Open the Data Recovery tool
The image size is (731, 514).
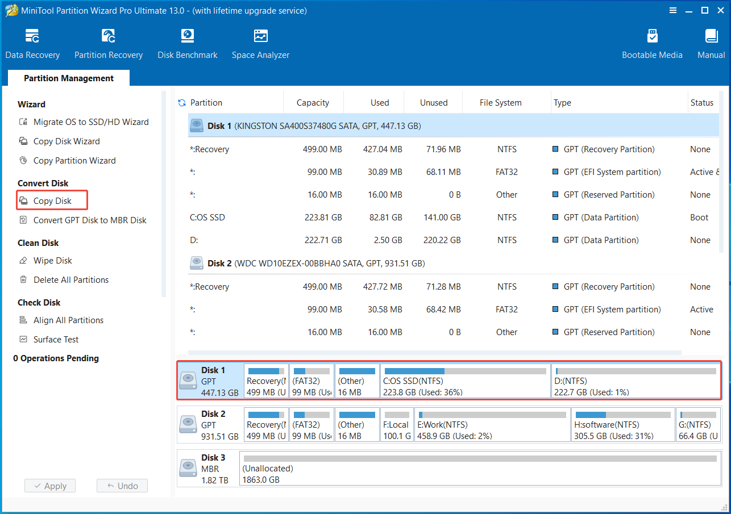32,43
